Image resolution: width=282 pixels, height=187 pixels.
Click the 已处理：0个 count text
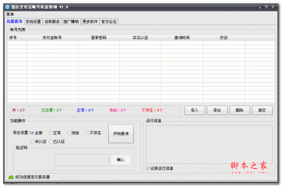click(x=52, y=110)
